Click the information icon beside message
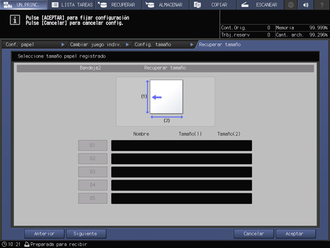 click(15, 20)
